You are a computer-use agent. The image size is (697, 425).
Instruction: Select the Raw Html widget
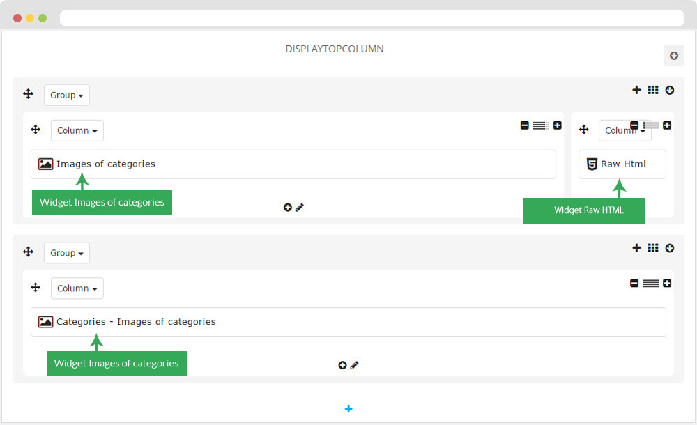click(x=622, y=164)
